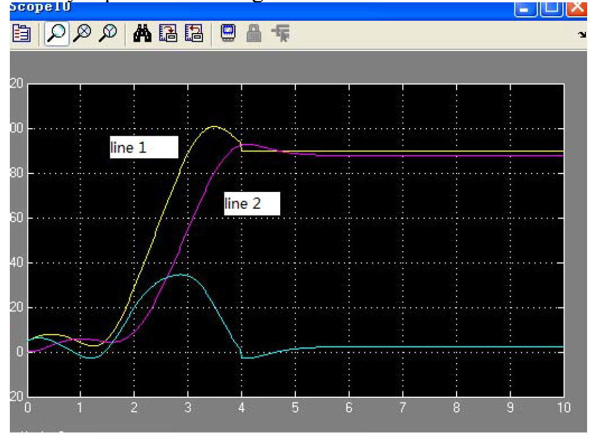Image resolution: width=590 pixels, height=435 pixels.
Task: Click the peak of the cyan curve
Action: [181, 274]
